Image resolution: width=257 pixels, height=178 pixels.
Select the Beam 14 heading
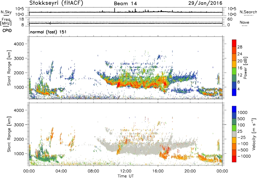click(x=125, y=4)
